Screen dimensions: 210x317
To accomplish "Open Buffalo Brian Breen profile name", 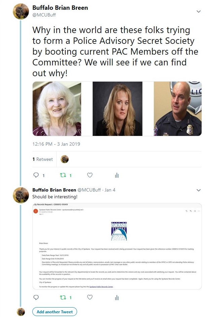I will pyautogui.click(x=60, y=8).
